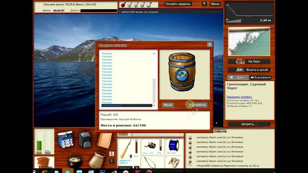308x173 pixels.
Task: Click the reel icon in tackle panel
Action: [150, 146]
